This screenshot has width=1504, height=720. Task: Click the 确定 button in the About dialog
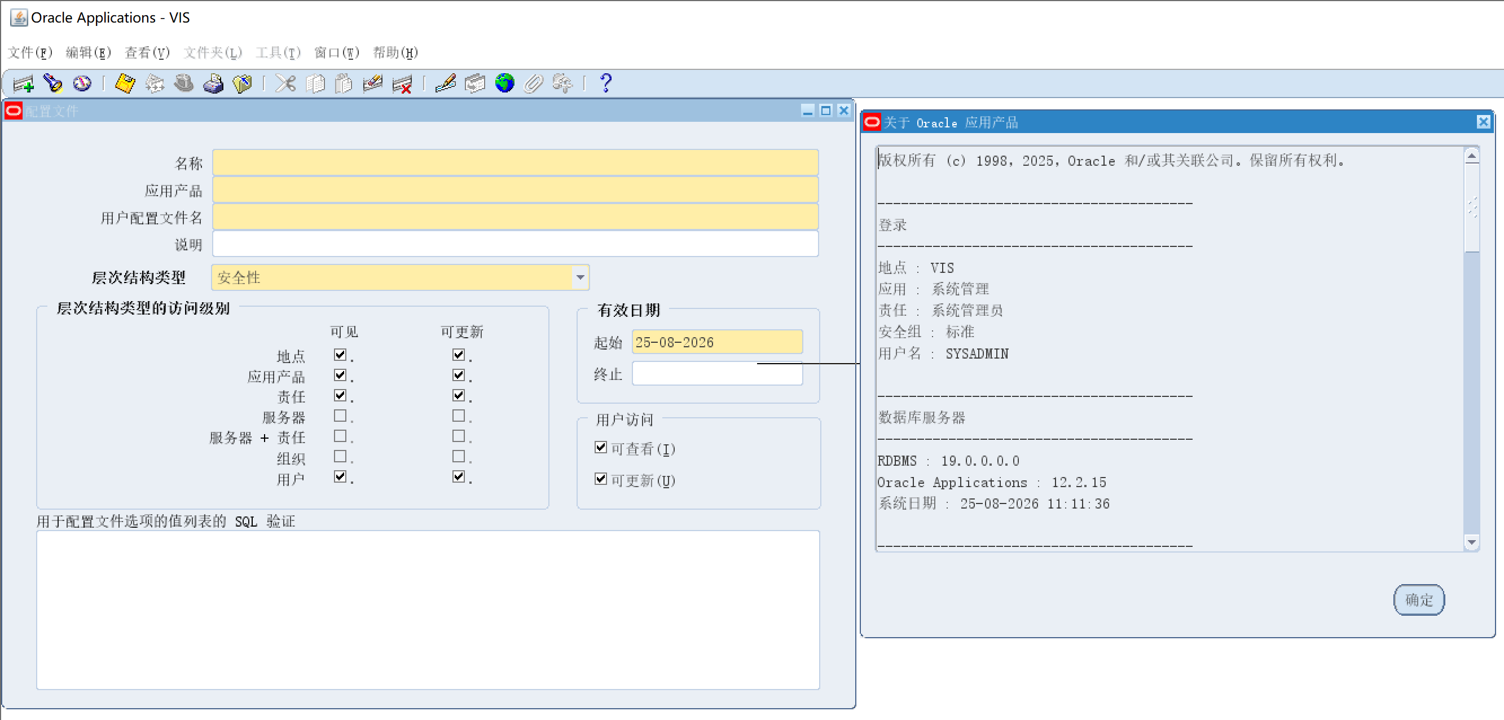tap(1419, 599)
